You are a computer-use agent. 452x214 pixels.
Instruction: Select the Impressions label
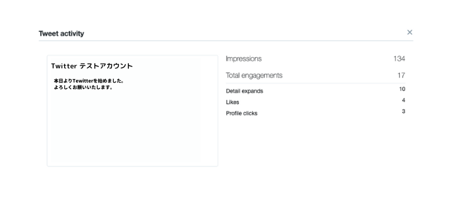coord(244,58)
